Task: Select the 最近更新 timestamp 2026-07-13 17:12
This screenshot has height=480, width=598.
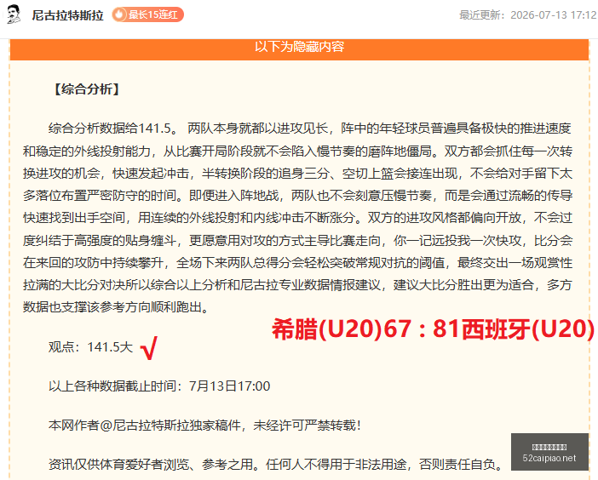Action: tap(528, 14)
